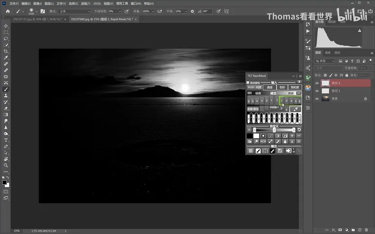Click the Home icon in the options bar
Viewport: 375px width, 234px height.
pos(8,11)
